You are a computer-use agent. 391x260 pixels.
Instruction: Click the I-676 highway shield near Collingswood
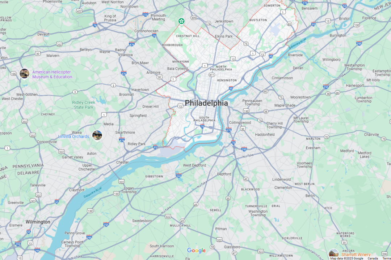[x=229, y=130]
